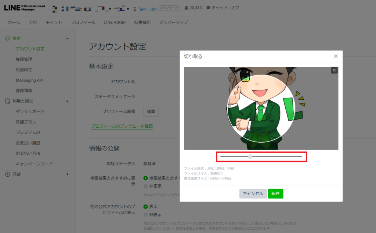Collapse the 設定 sidebar section
The width and height of the screenshot is (376, 233).
(x=67, y=38)
